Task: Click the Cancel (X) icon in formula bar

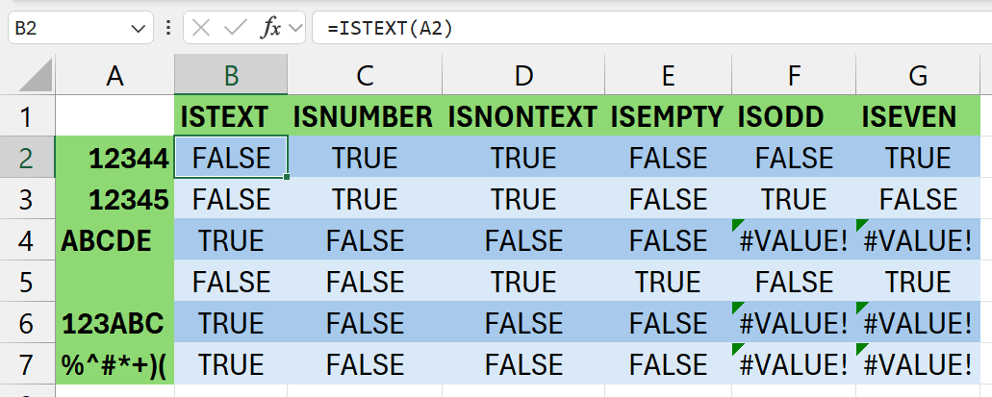Action: click(201, 28)
